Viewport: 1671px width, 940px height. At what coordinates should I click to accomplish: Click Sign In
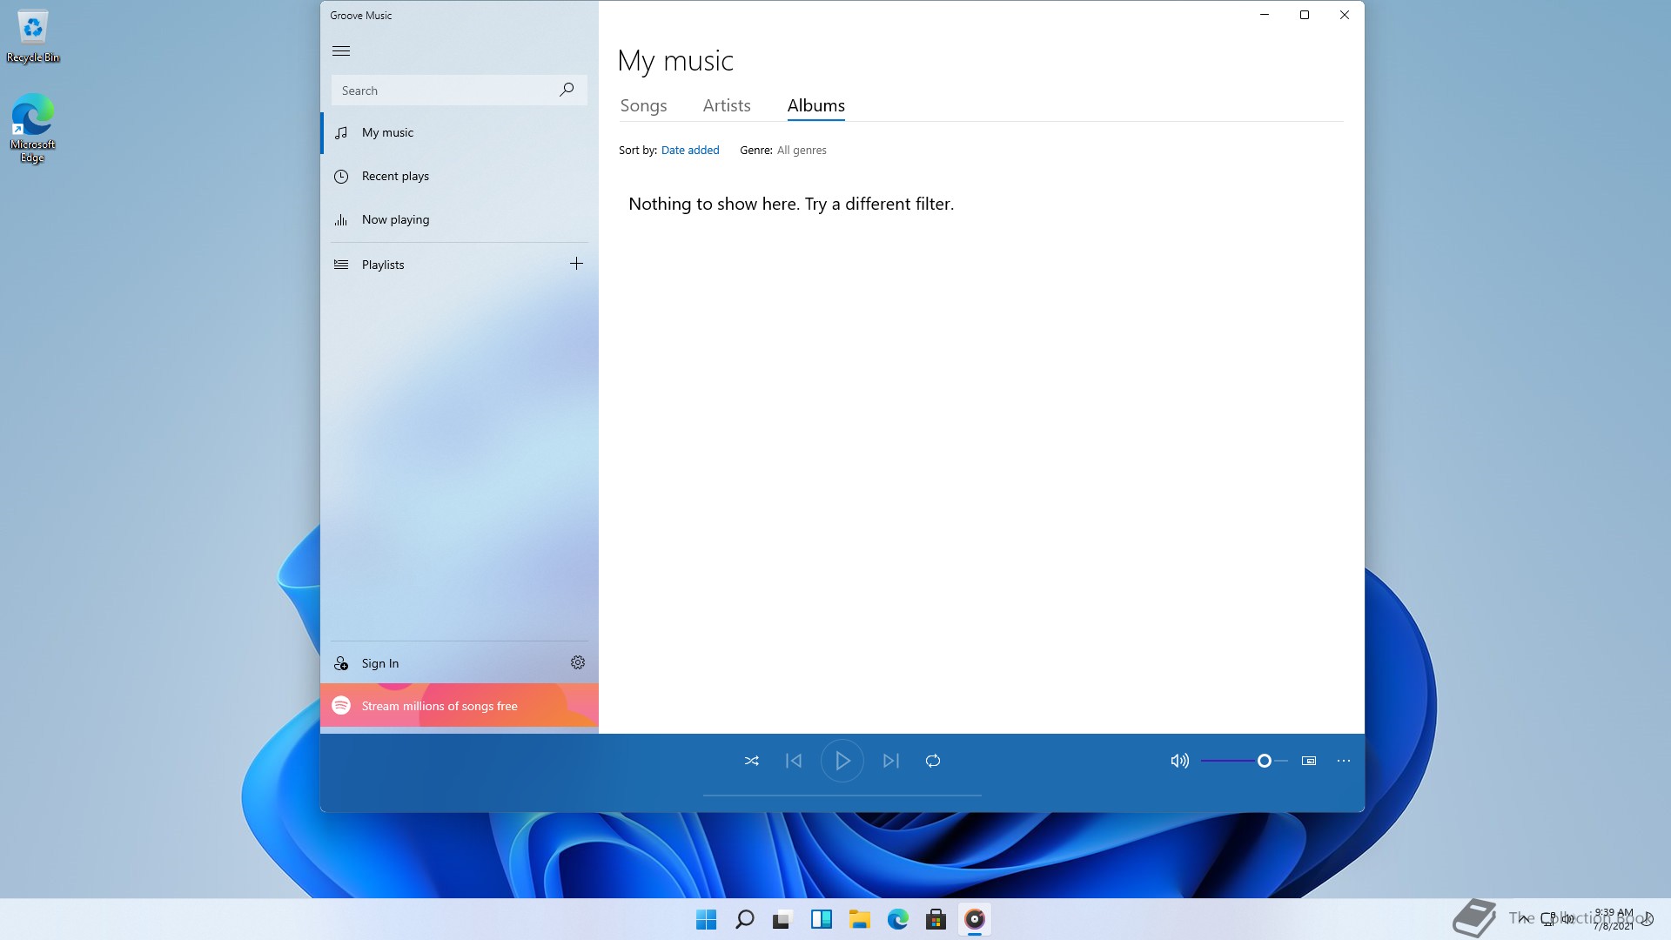(x=444, y=663)
